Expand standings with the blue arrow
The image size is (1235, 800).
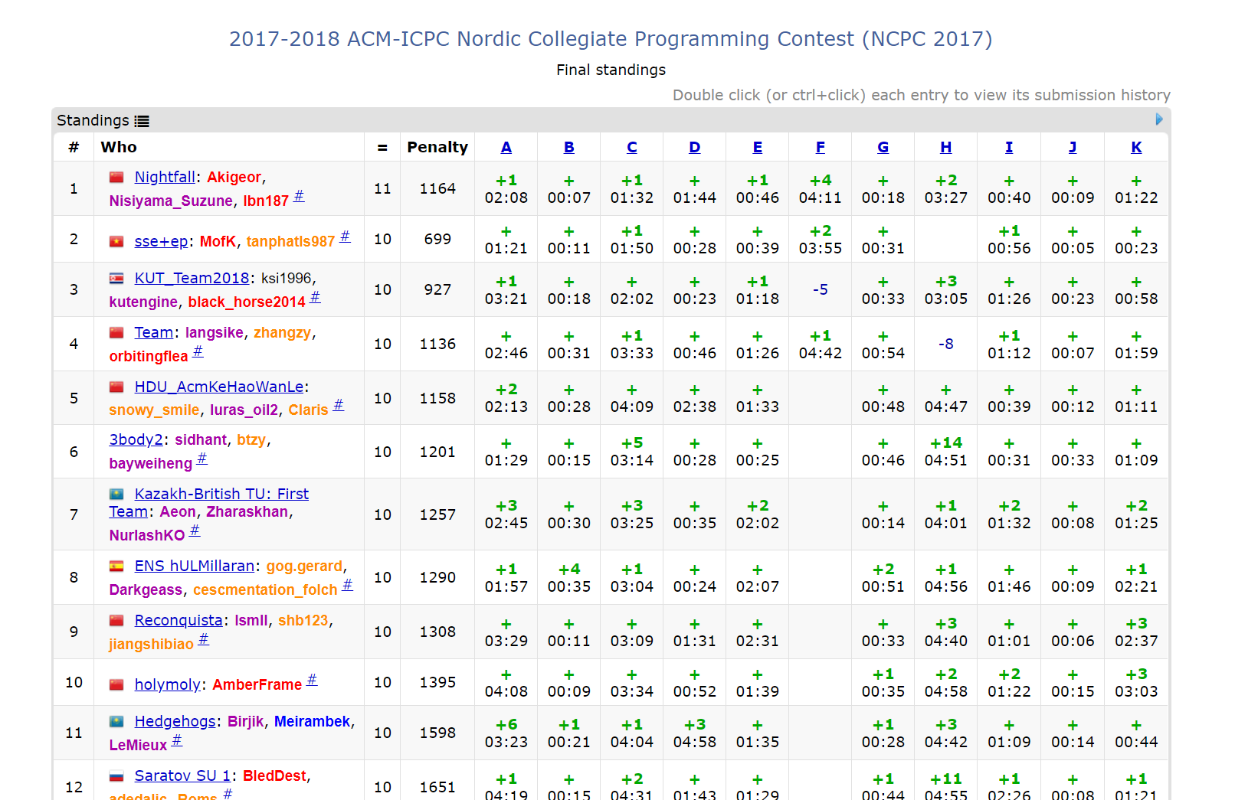point(1158,119)
